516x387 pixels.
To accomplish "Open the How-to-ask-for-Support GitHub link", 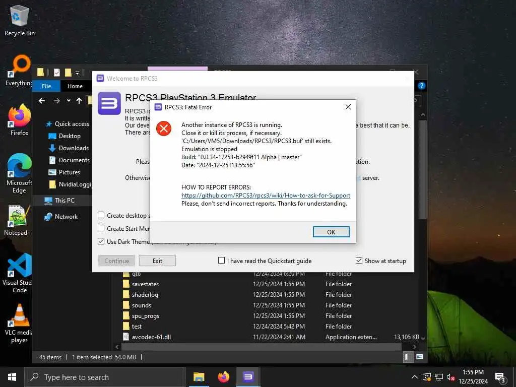I will tap(266, 196).
